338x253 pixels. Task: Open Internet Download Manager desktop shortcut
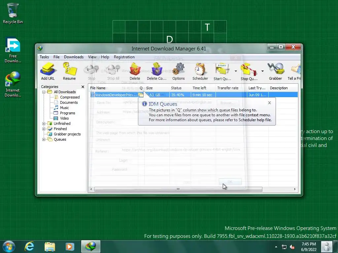13,84
